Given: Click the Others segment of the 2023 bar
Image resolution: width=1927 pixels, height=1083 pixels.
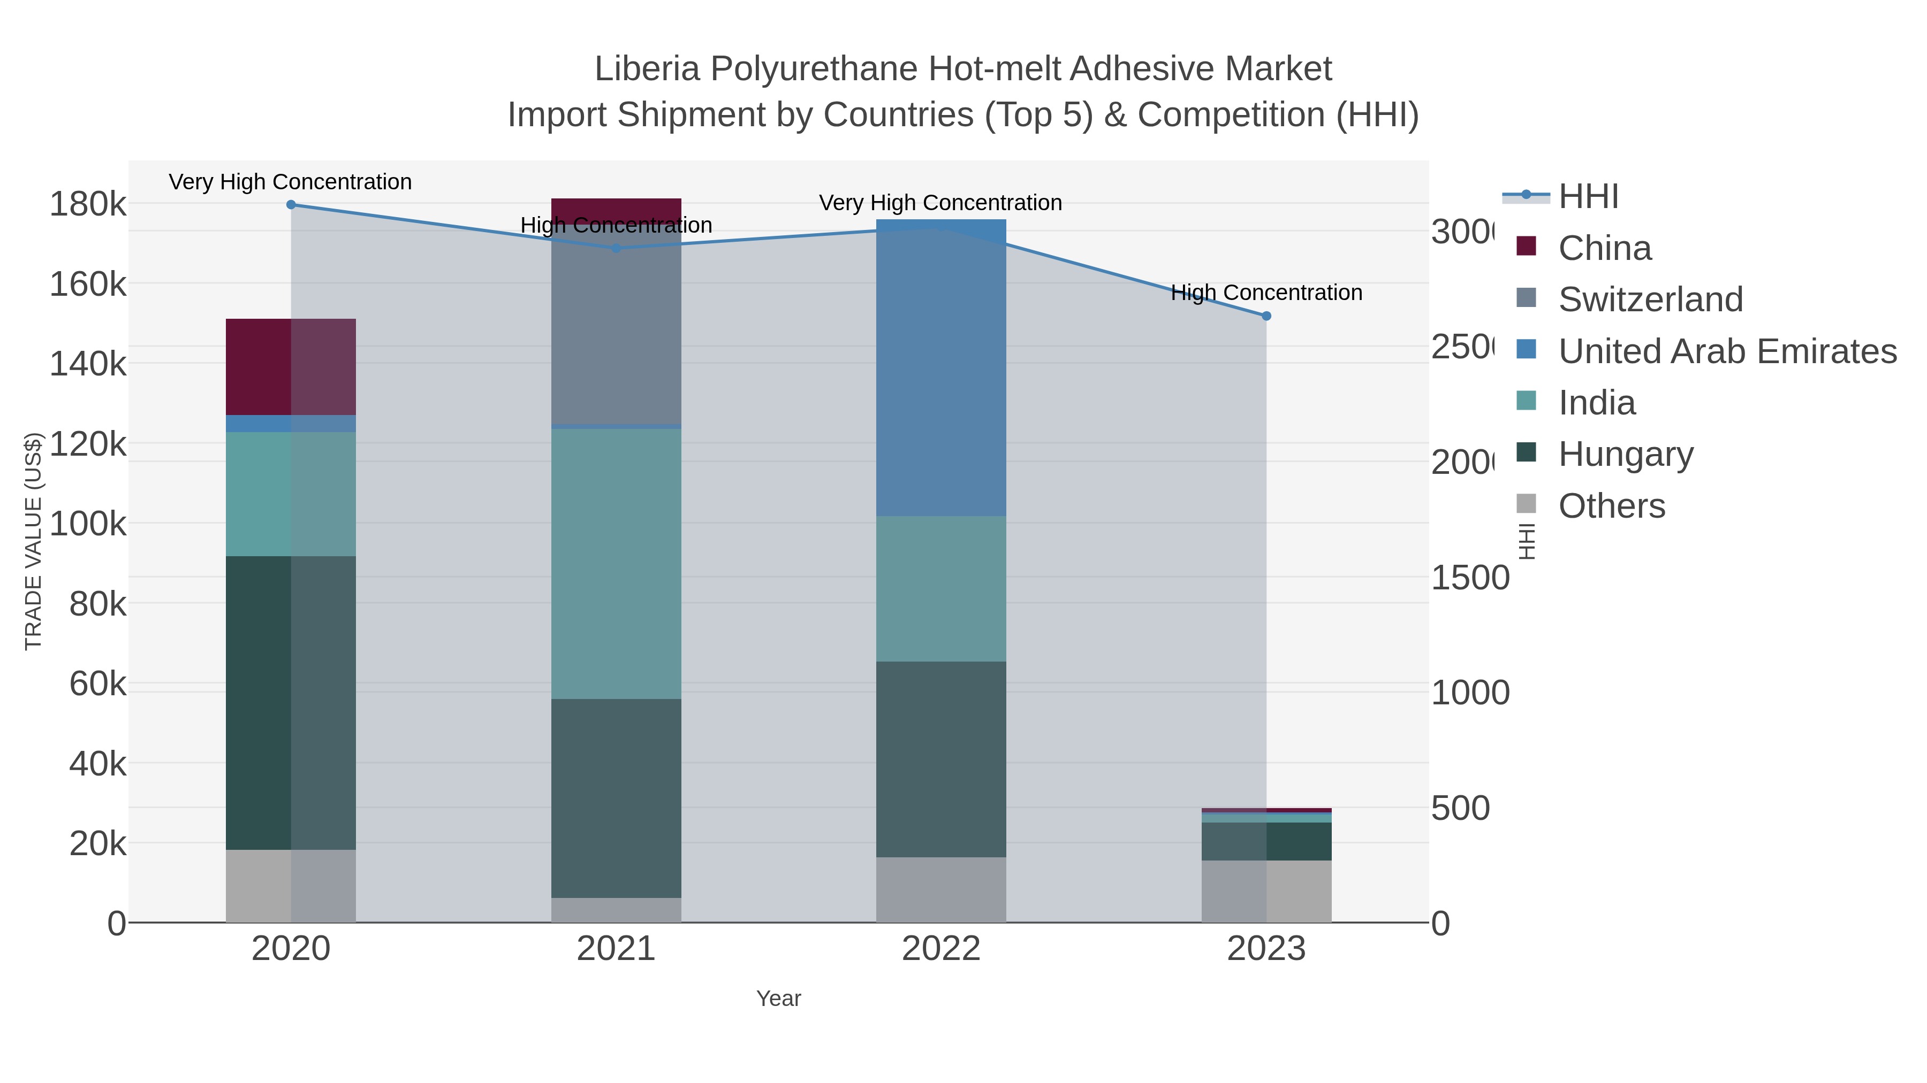Looking at the screenshot, I should click(x=1266, y=892).
